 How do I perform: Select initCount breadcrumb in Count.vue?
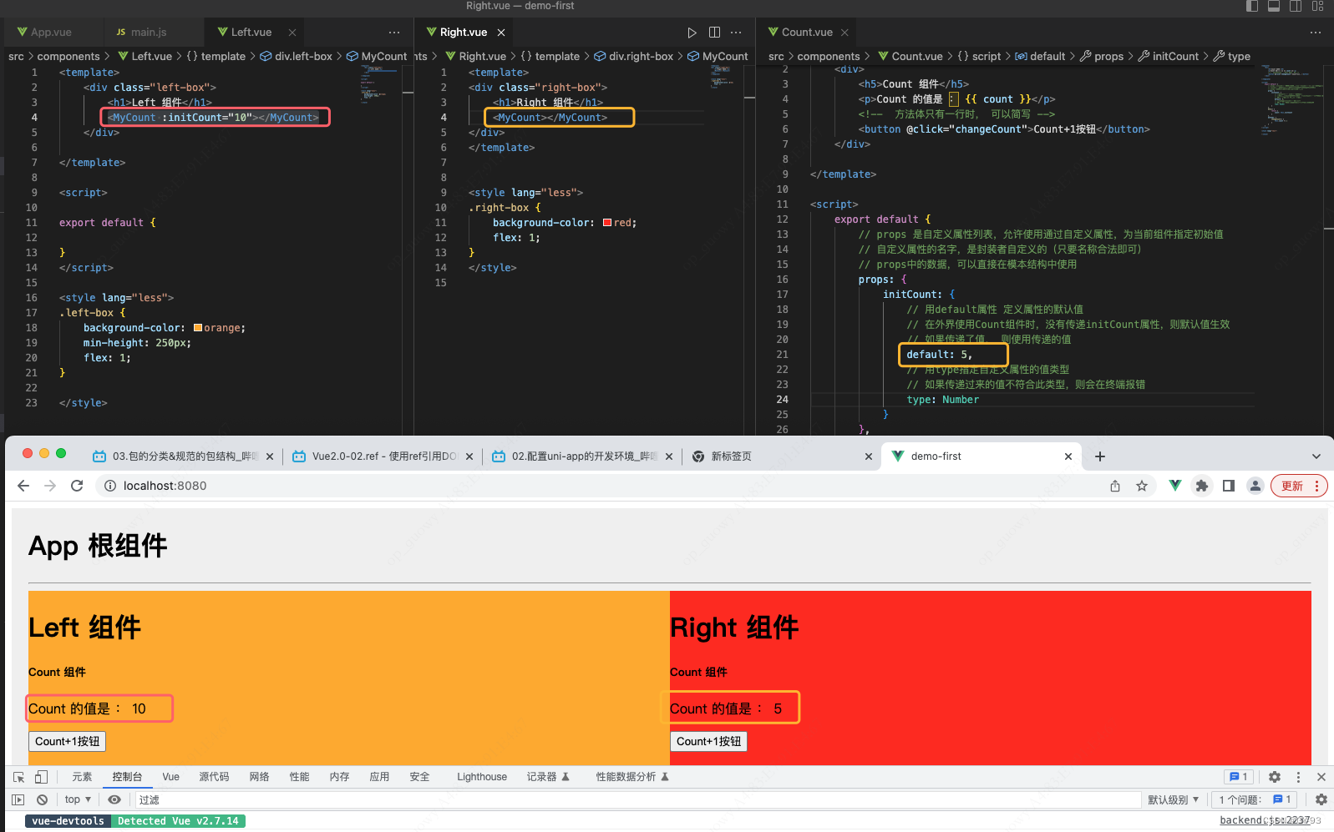(x=1175, y=57)
